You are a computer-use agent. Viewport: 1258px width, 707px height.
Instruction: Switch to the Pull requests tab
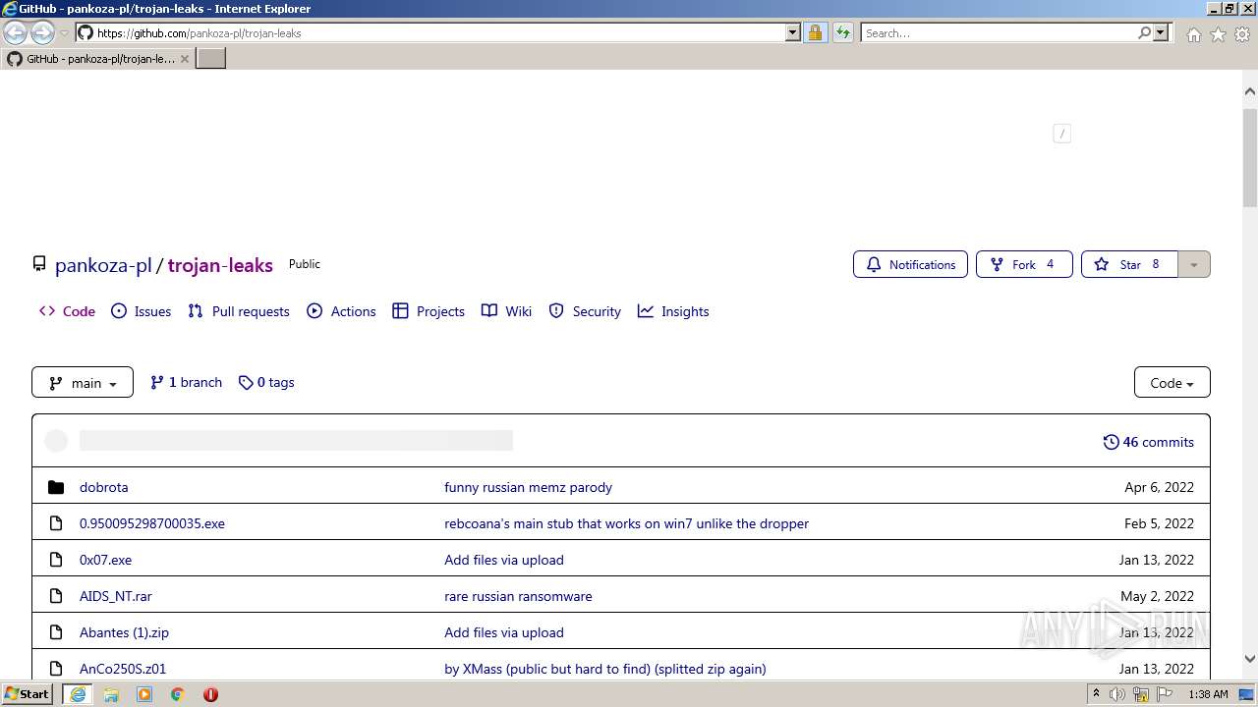point(239,311)
